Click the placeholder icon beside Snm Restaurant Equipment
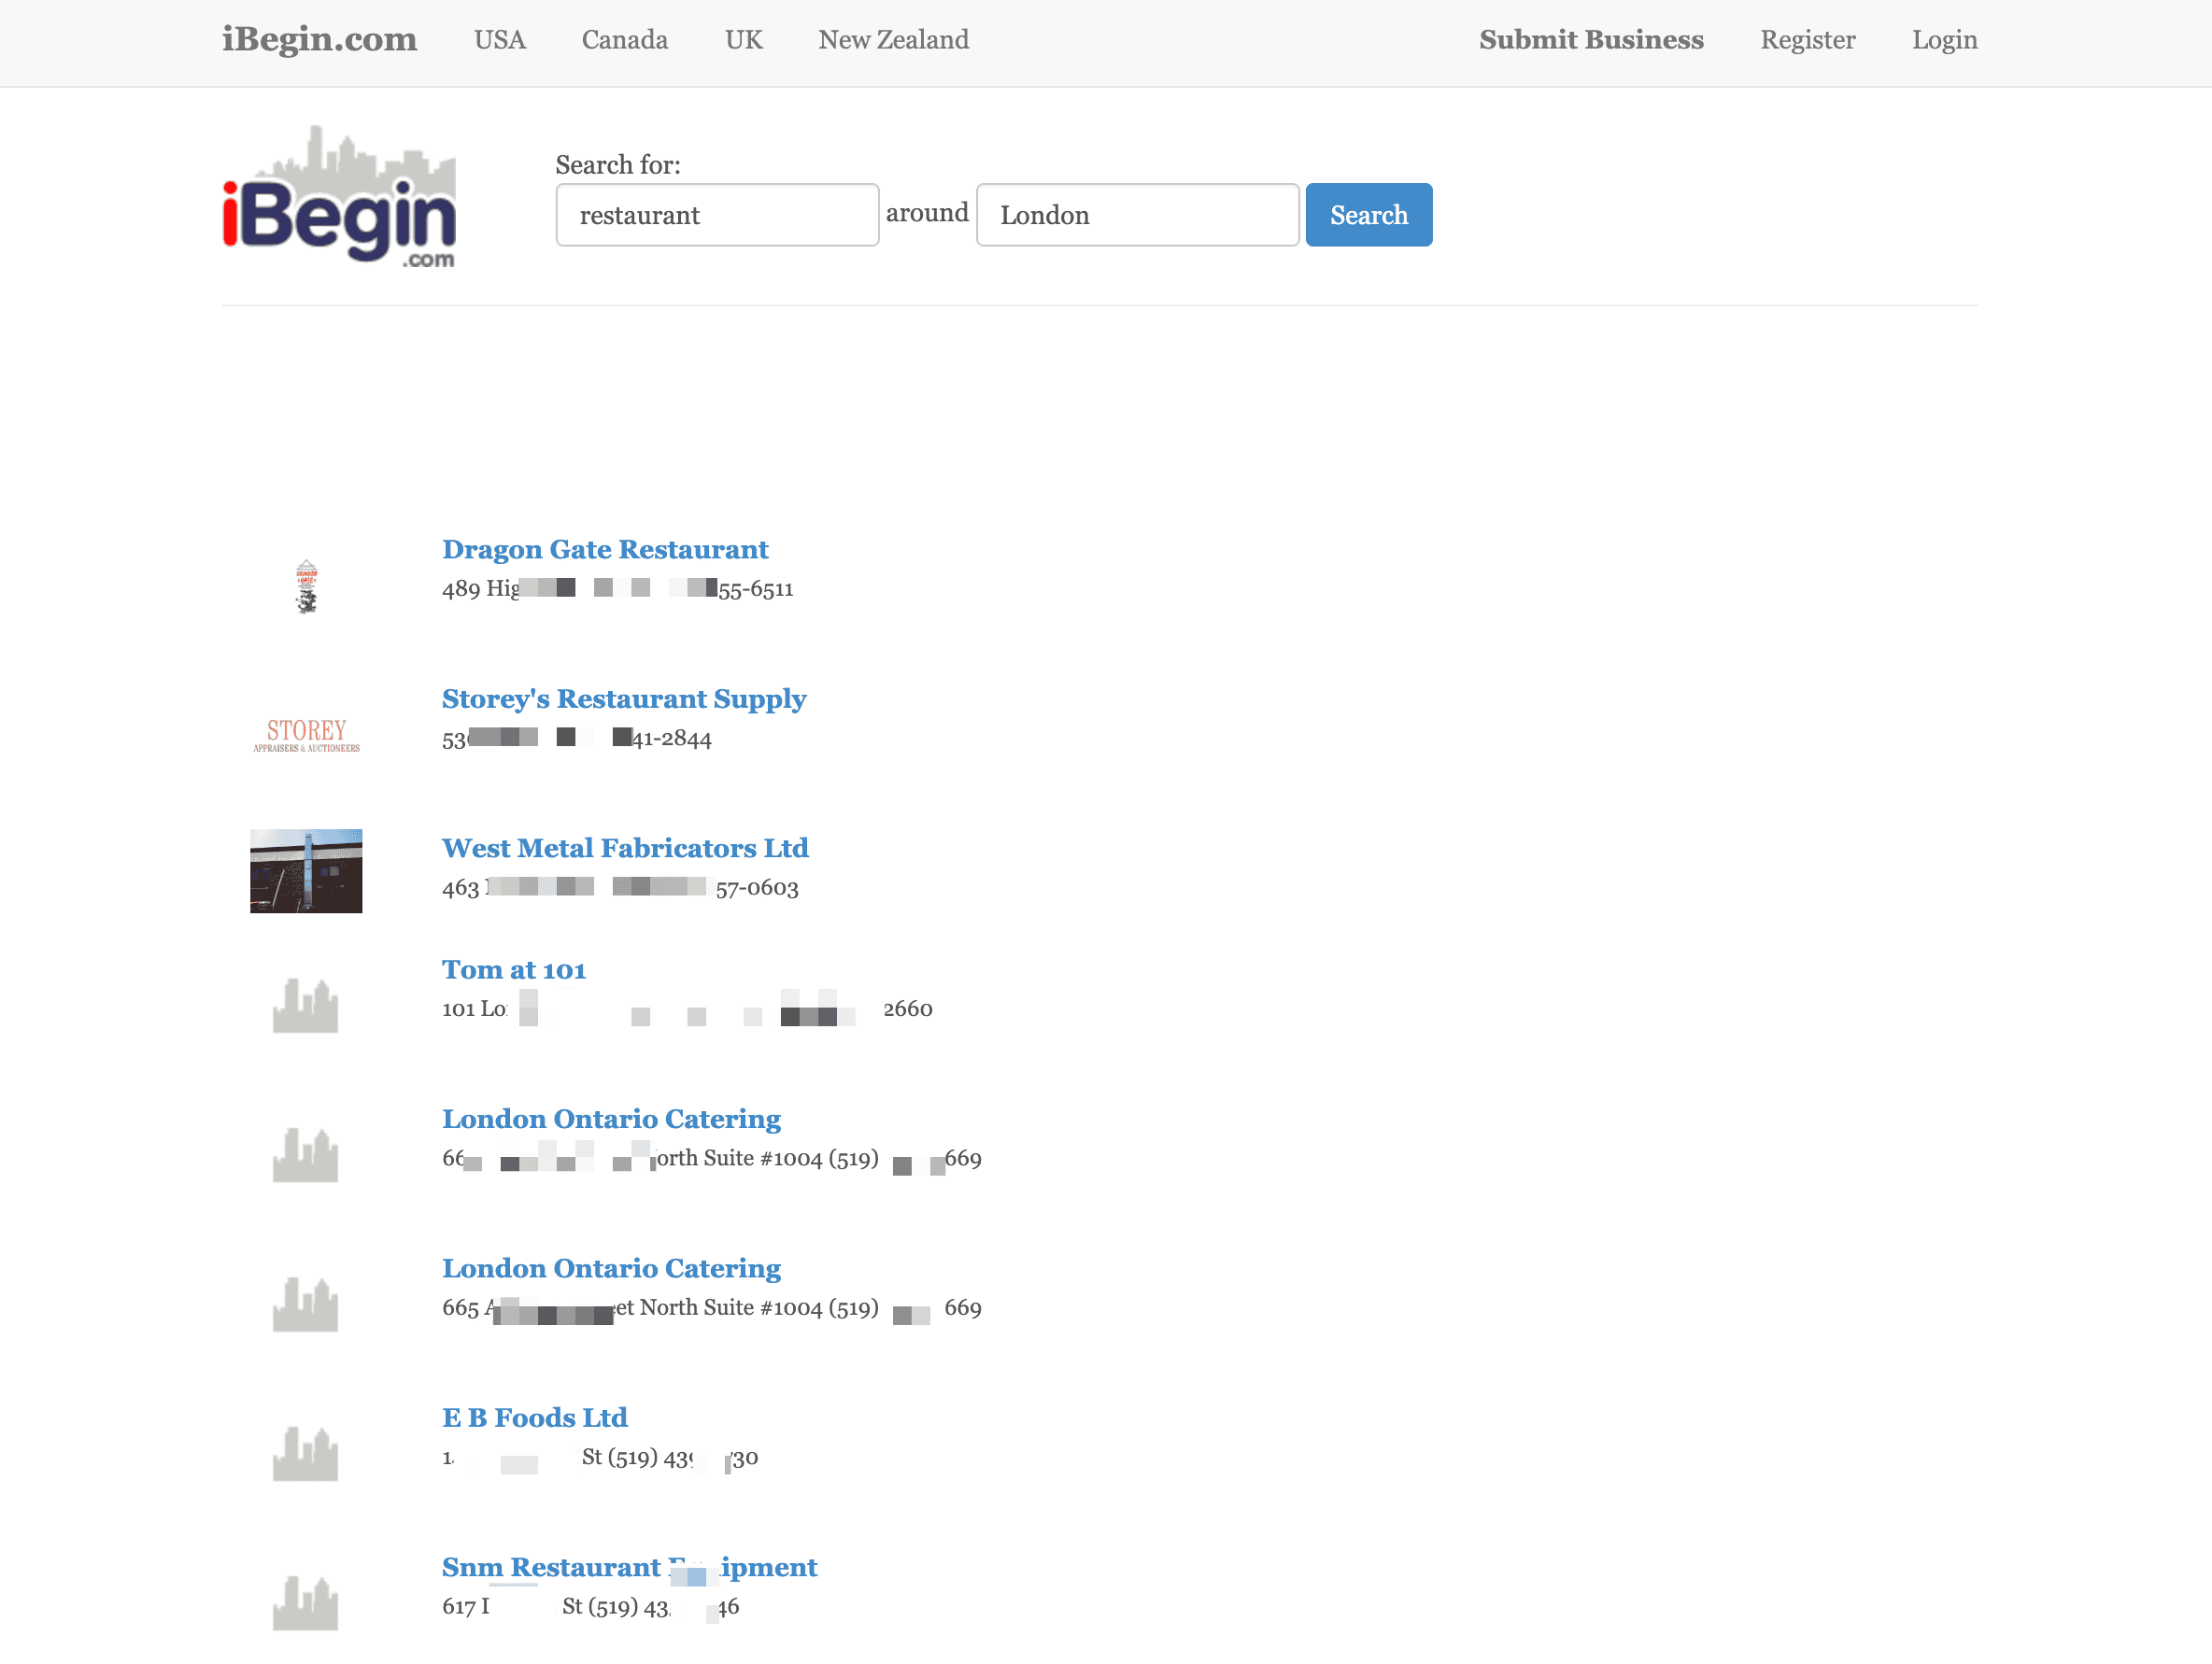The image size is (2212, 1664). 306,1603
